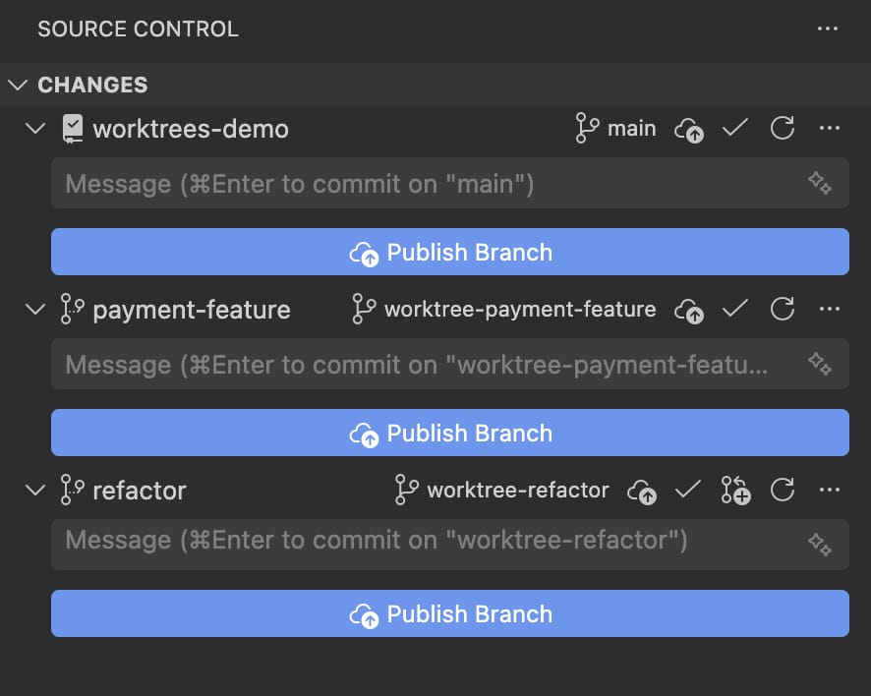Image resolution: width=871 pixels, height=696 pixels.
Task: Open more actions for the payment-feature repository
Action: tap(830, 310)
